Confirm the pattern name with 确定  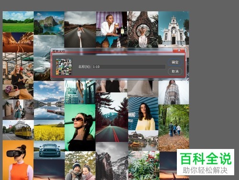(175, 62)
